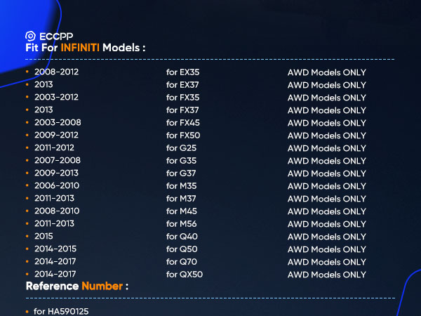The image size is (421, 316).
Task: Select the 'for M35' model entry
Action: (181, 186)
